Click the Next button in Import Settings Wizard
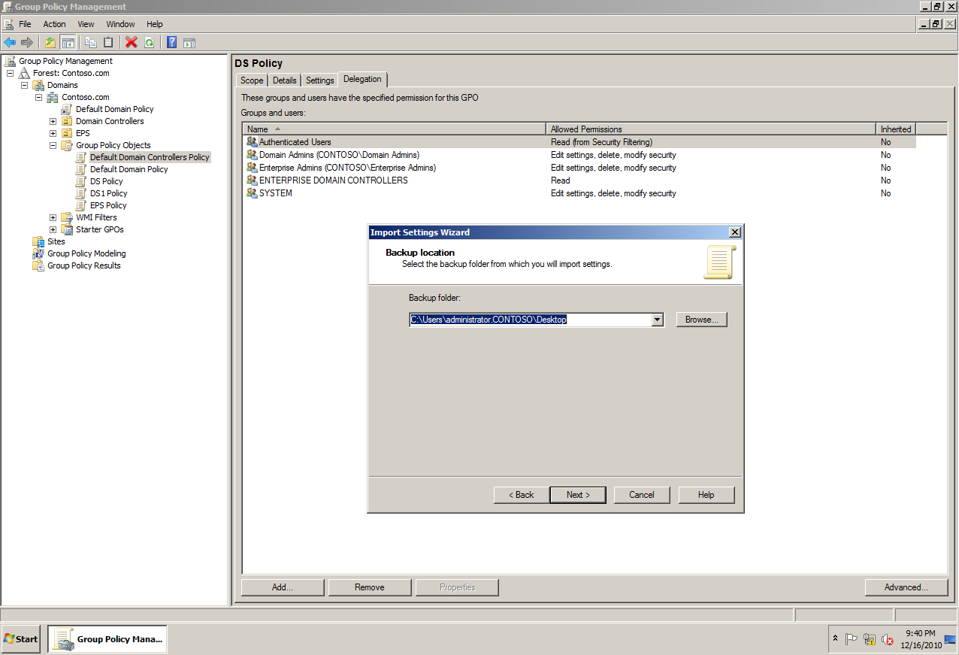 point(577,495)
